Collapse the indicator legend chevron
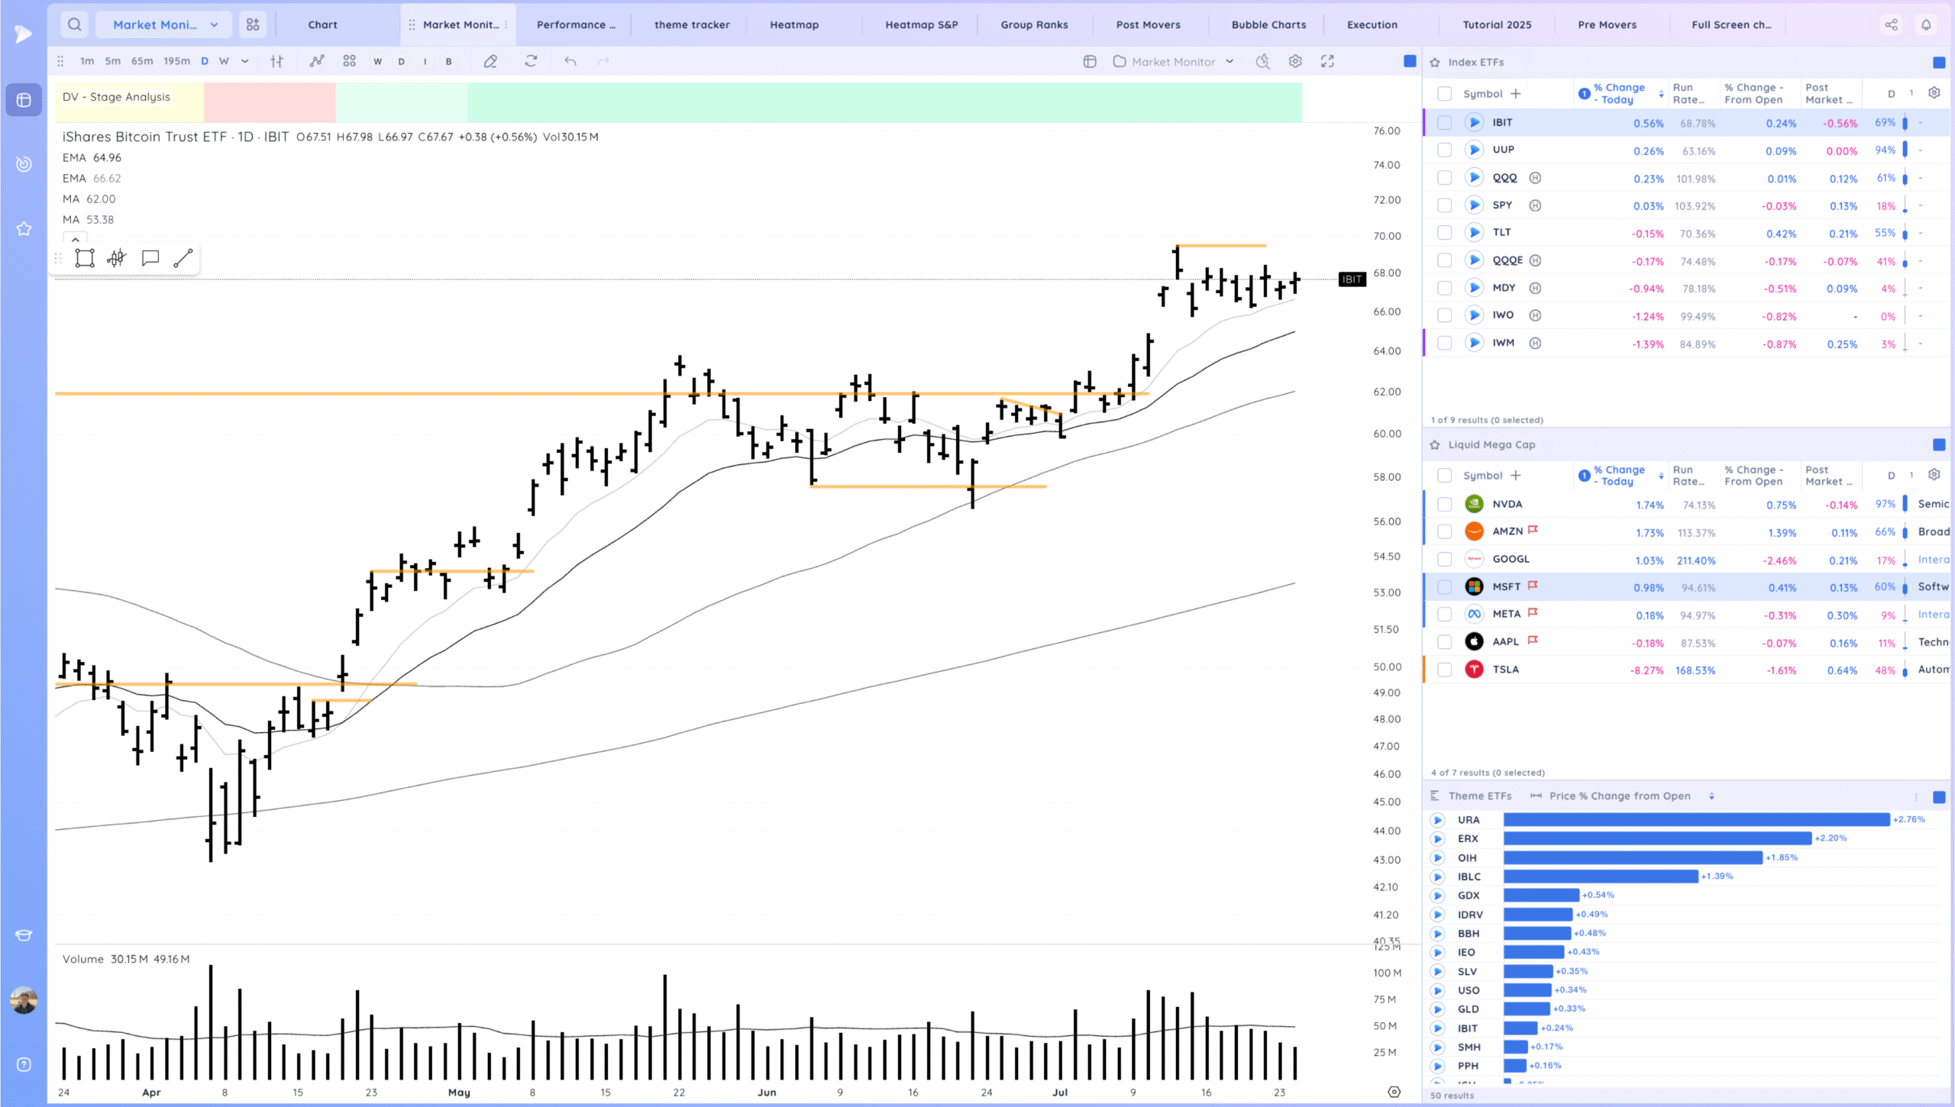 tap(75, 240)
